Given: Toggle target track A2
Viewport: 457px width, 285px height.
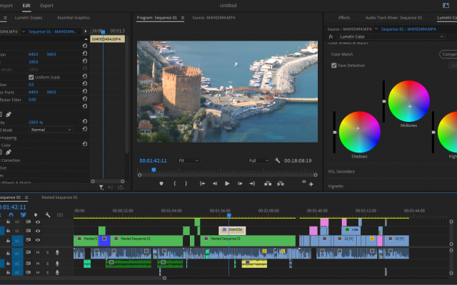Looking at the screenshot, I should pos(17,264).
